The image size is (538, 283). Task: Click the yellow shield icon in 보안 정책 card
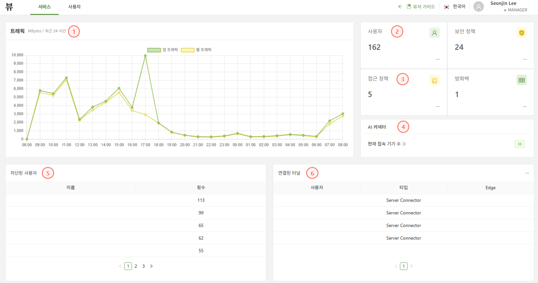click(x=522, y=33)
